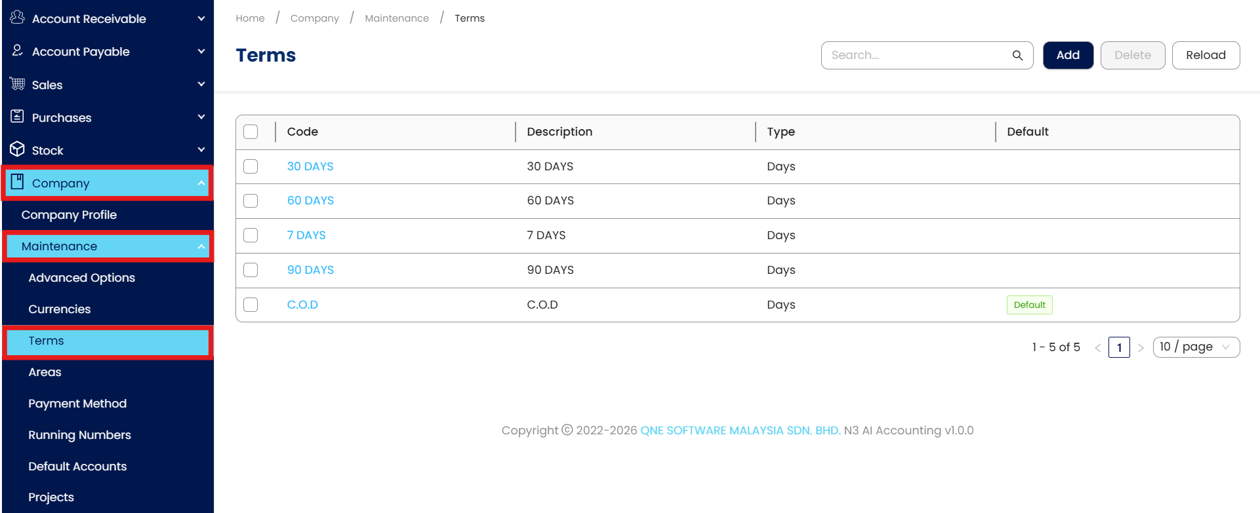Screen dimensions: 1260x513
Task: Click the Purchases document icon
Action: (18, 117)
